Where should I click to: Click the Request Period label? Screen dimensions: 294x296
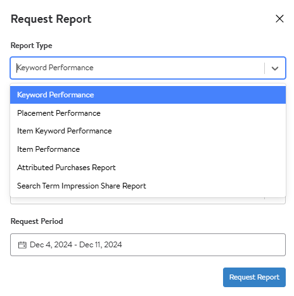[37, 221]
